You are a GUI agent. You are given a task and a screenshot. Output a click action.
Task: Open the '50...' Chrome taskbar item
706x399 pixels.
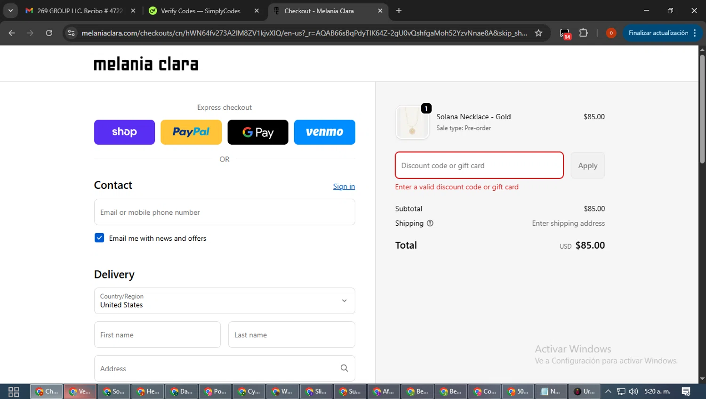518,391
